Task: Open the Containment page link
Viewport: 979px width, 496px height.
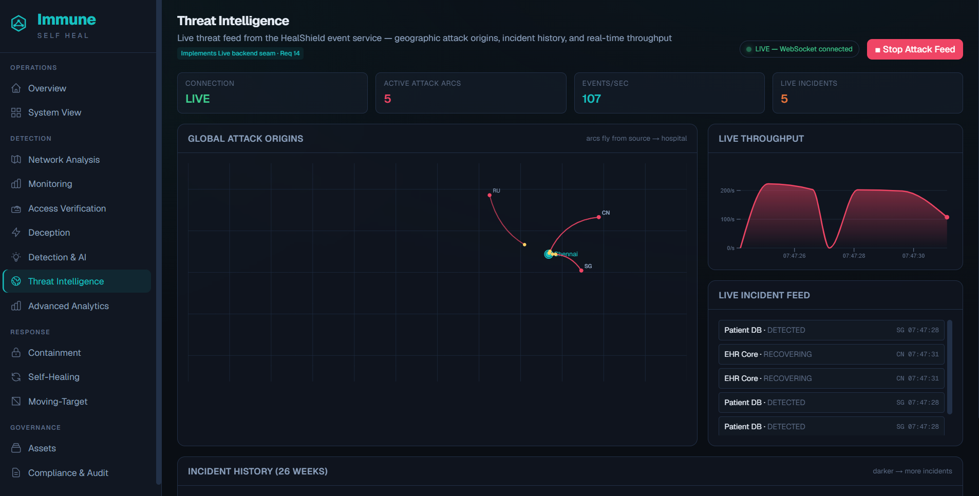Action: pos(77,353)
